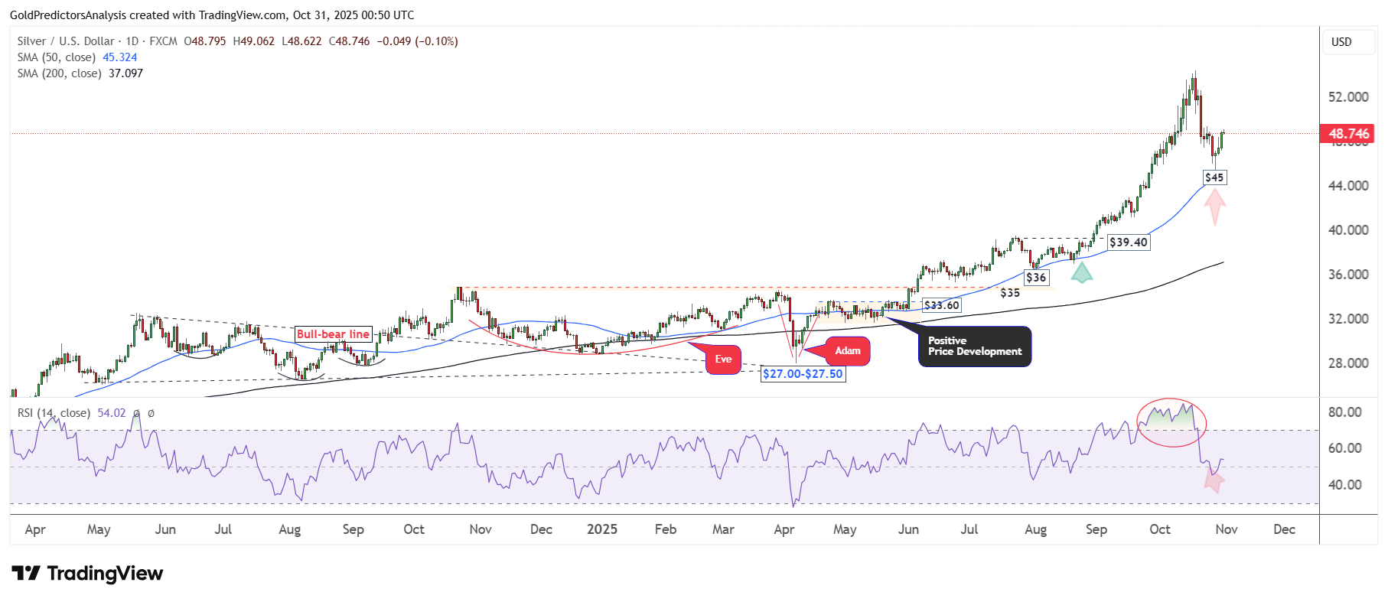This screenshot has height=602, width=1388.
Task: Click the SMA (50, close) indicator legend
Action: pyautogui.click(x=77, y=57)
